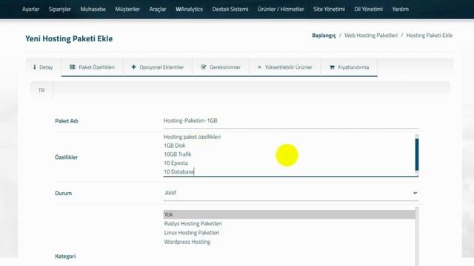Click the '10 Eposta' line

[176, 163]
